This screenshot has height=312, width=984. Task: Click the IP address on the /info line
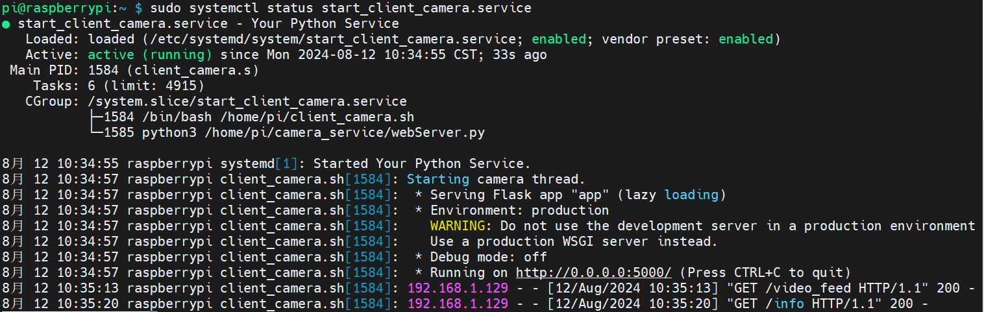pos(457,304)
